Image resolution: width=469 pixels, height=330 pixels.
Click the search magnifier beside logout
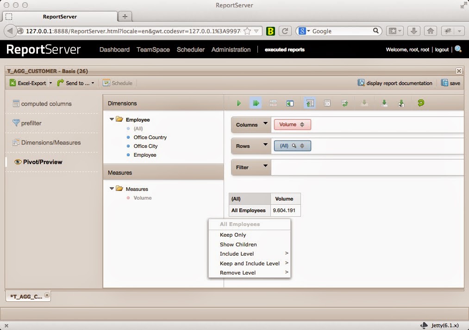click(458, 49)
